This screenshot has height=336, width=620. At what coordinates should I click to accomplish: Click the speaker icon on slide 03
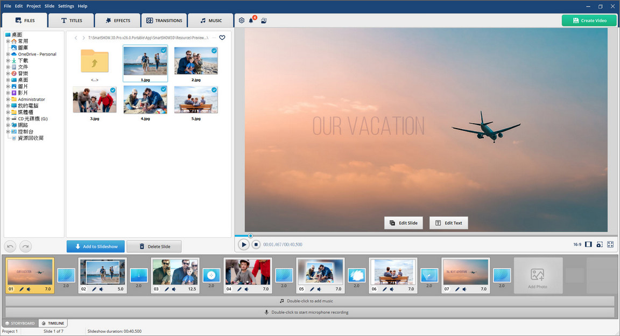(x=174, y=289)
